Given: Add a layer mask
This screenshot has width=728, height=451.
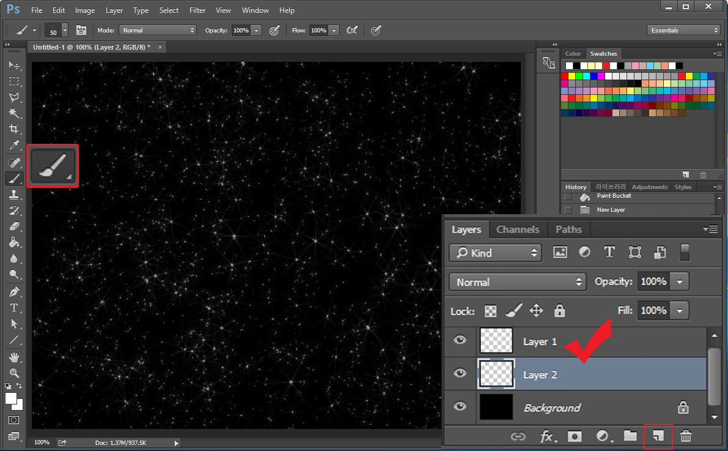Looking at the screenshot, I should (575, 436).
